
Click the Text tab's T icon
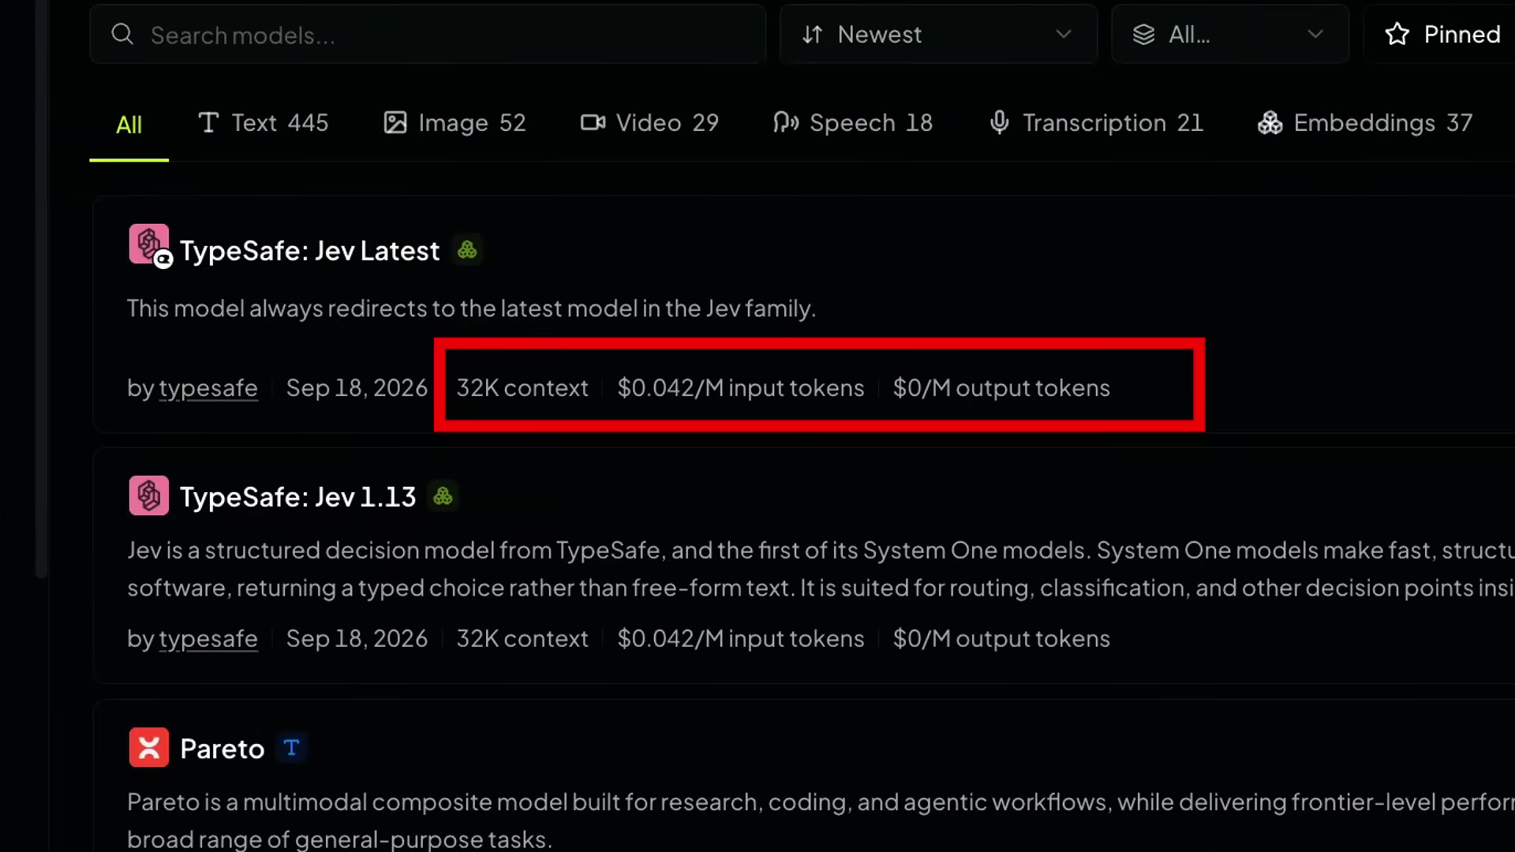click(x=208, y=122)
